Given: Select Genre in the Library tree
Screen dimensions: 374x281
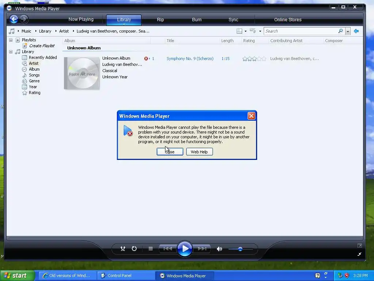Looking at the screenshot, I should [34, 81].
